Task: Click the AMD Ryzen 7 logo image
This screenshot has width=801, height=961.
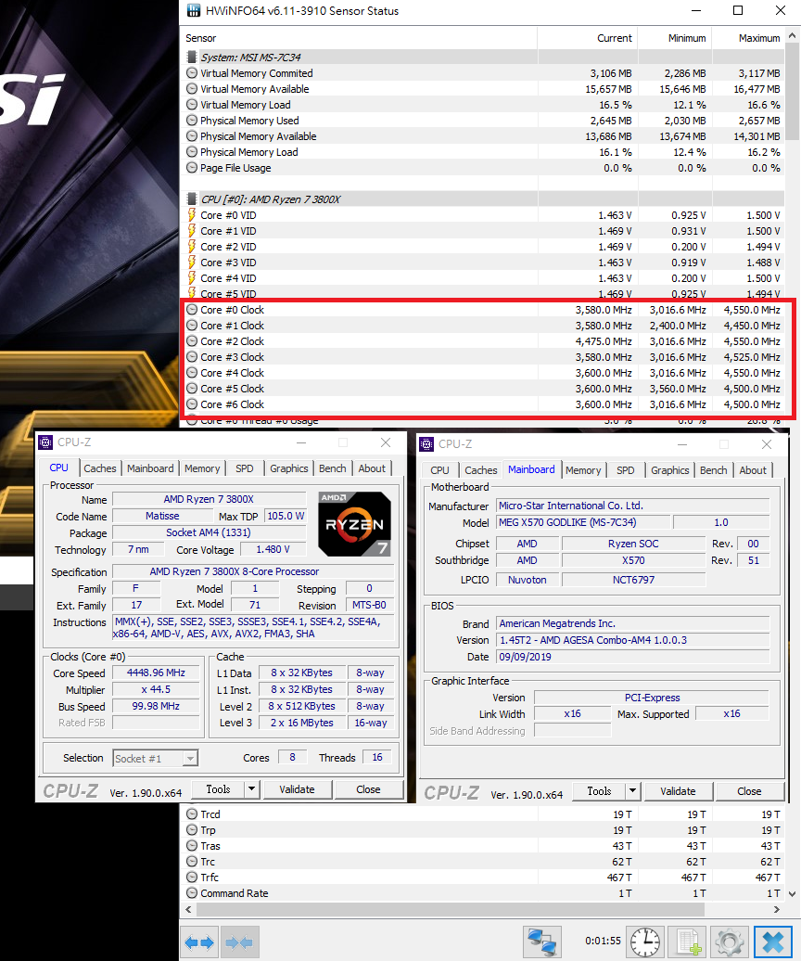Action: (354, 524)
